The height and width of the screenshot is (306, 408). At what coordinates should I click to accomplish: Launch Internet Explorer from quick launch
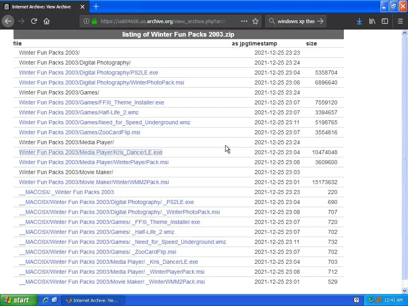[x=46, y=300]
